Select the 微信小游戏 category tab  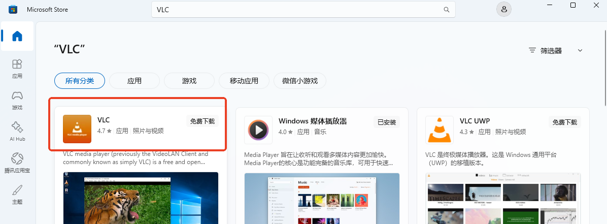300,81
